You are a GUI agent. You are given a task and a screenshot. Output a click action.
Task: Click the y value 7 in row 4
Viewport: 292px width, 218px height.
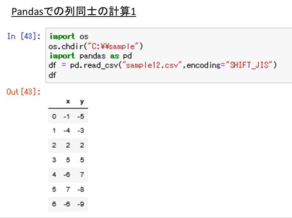point(82,175)
